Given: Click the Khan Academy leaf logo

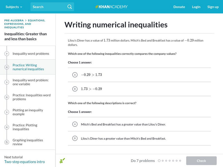Looking at the screenshot, I should pyautogui.click(x=97, y=7).
